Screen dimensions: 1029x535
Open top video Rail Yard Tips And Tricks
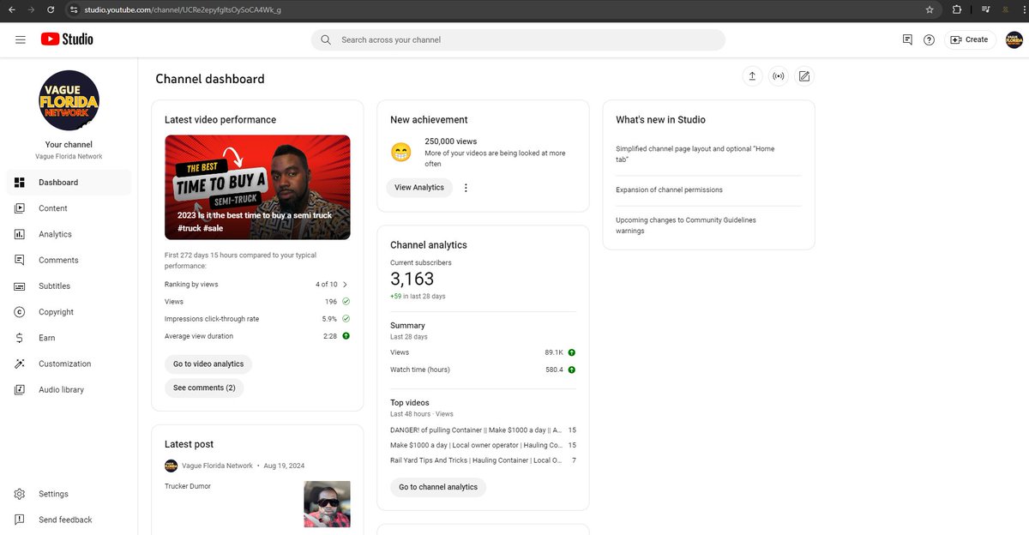pyautogui.click(x=477, y=460)
